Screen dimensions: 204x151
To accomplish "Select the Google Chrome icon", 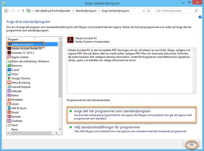I will (x=9, y=79).
